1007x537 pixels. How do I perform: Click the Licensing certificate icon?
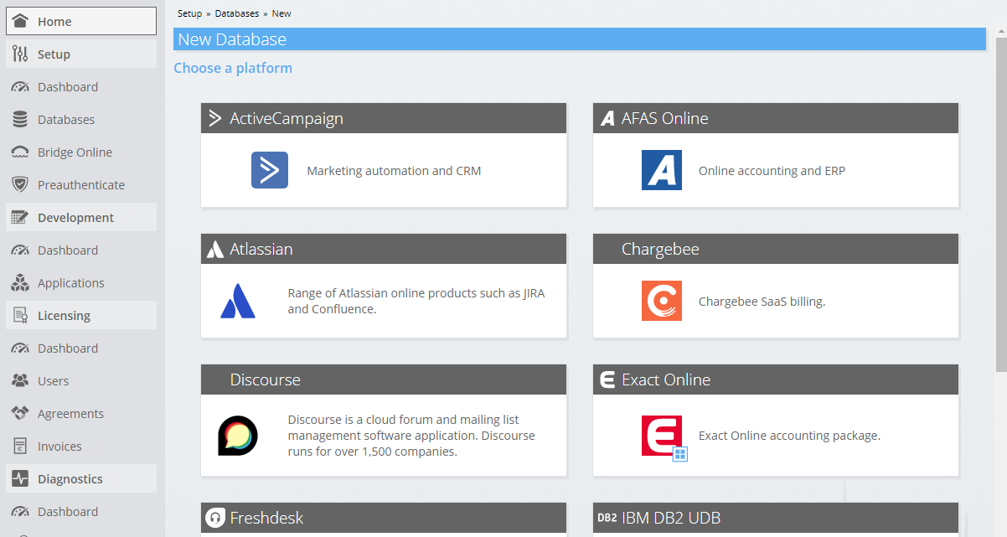click(21, 315)
